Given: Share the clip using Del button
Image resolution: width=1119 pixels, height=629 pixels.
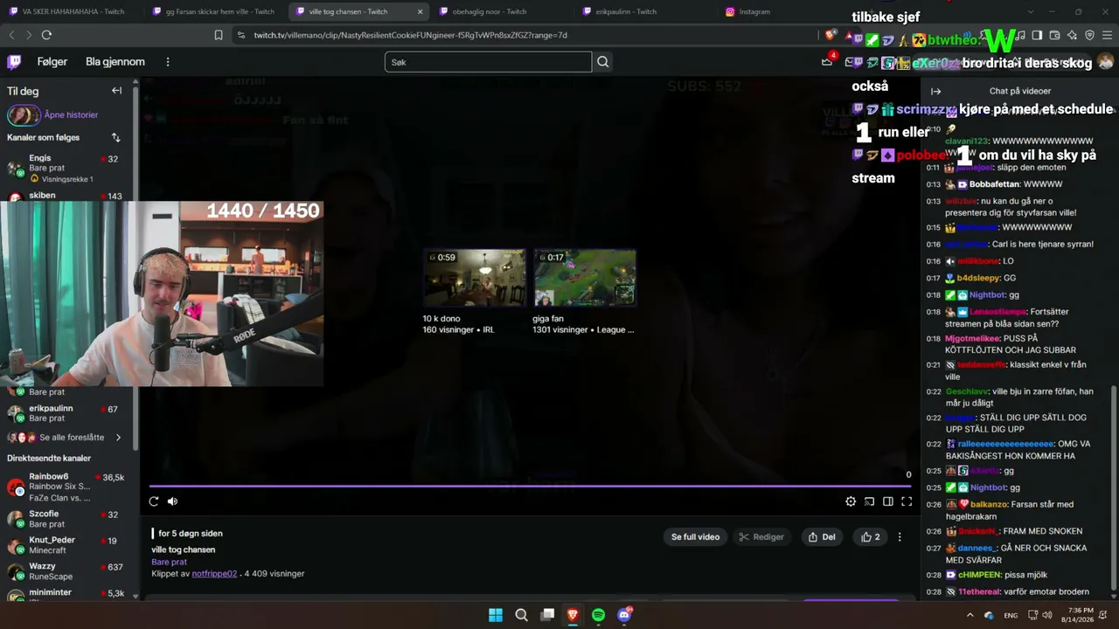Looking at the screenshot, I should coord(822,537).
